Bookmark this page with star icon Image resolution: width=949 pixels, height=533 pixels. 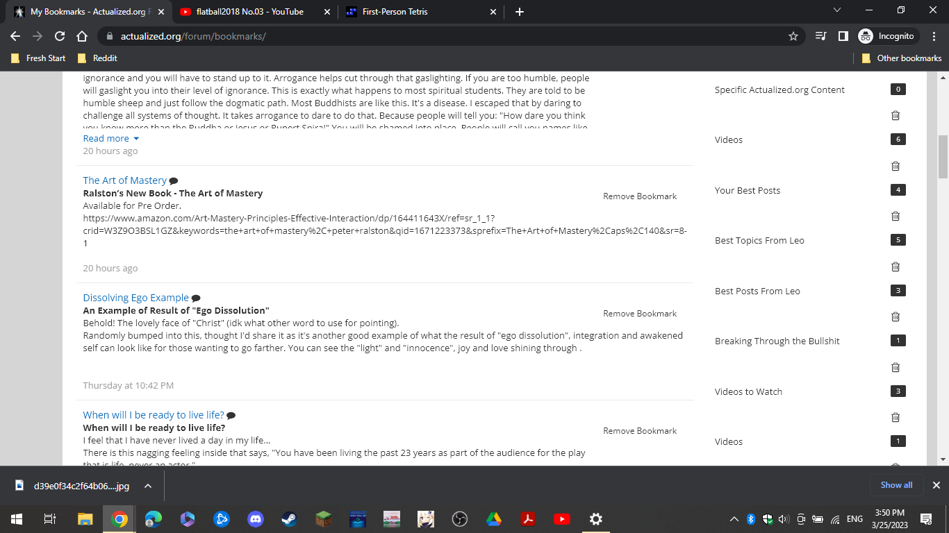(x=793, y=36)
